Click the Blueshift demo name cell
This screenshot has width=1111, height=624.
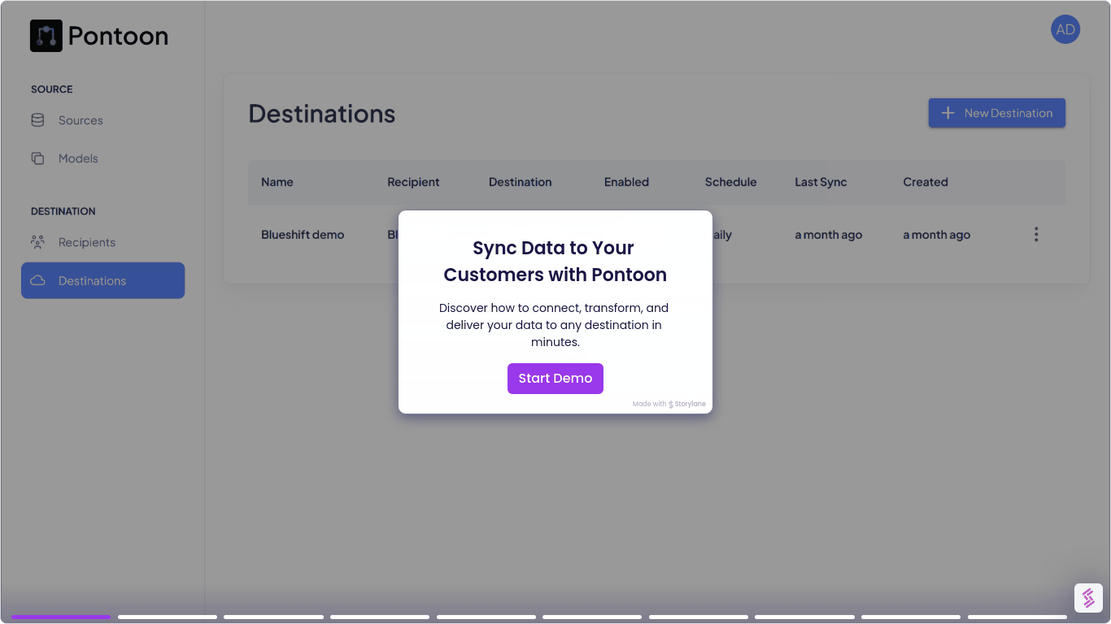click(x=303, y=235)
